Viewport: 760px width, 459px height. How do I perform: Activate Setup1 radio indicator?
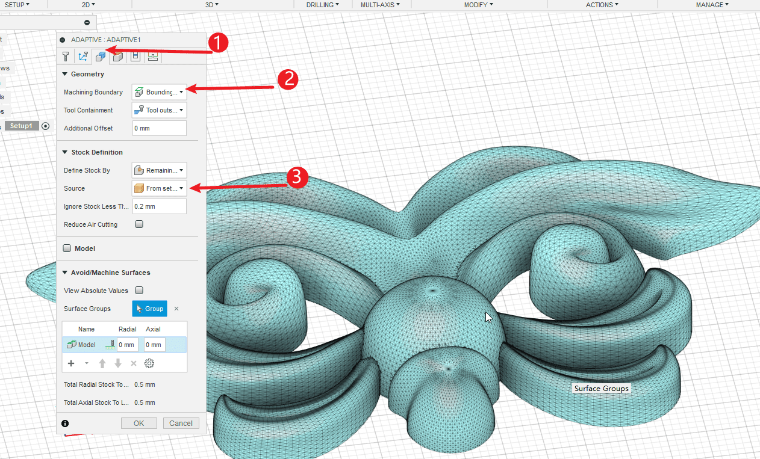(x=46, y=126)
